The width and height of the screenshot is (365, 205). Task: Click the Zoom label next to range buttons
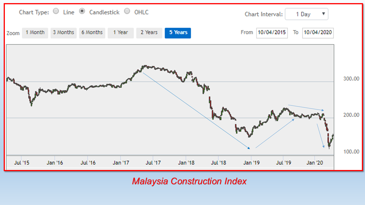[x=13, y=33]
